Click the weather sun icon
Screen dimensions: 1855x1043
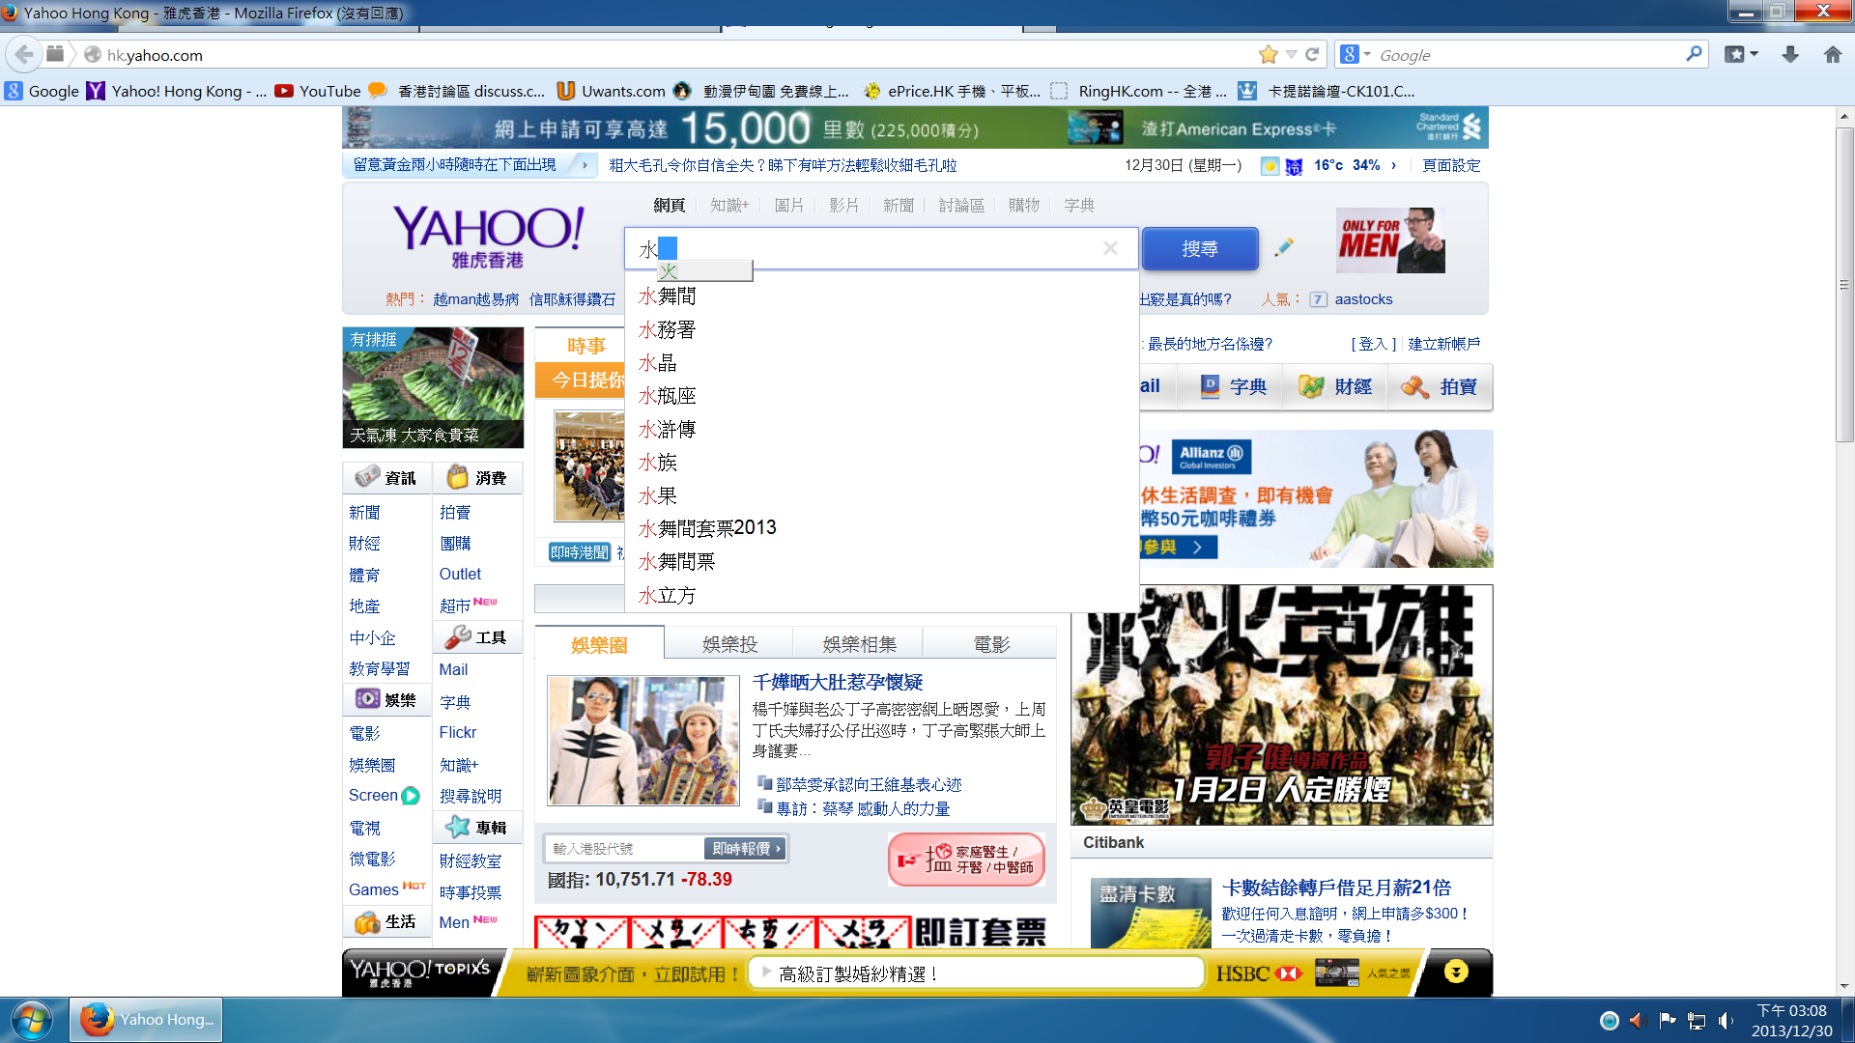pos(1270,166)
